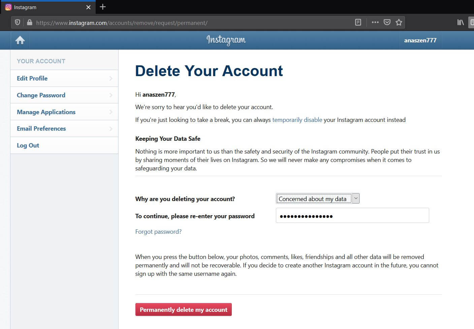
Task: Open Manage Applications in sidebar
Action: (64, 112)
